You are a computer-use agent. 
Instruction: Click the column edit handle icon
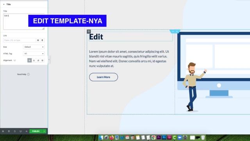89,31
